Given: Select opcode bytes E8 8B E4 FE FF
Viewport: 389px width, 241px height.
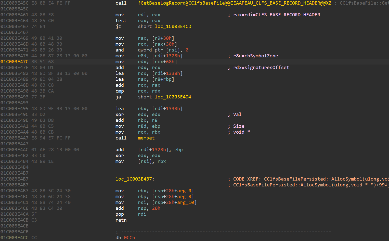Looking at the screenshot, I should click(x=51, y=3).
